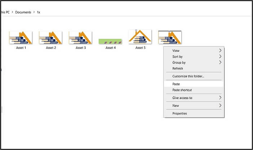The width and height of the screenshot is (253, 150).
Task: Select the Asset 2 image file
Action: (51, 38)
